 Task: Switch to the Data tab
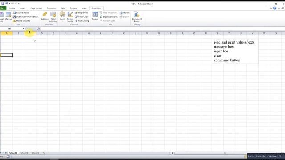[x=63, y=8]
